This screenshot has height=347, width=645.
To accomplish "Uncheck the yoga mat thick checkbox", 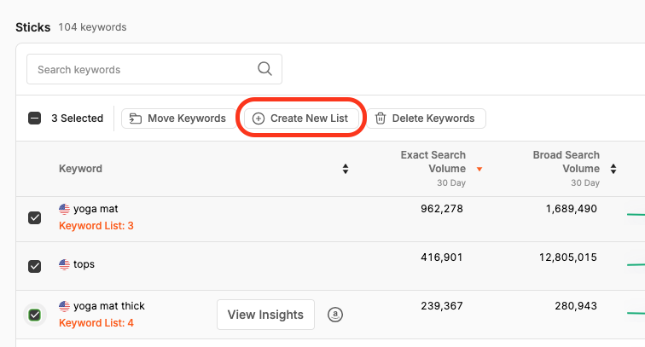I will point(35,315).
